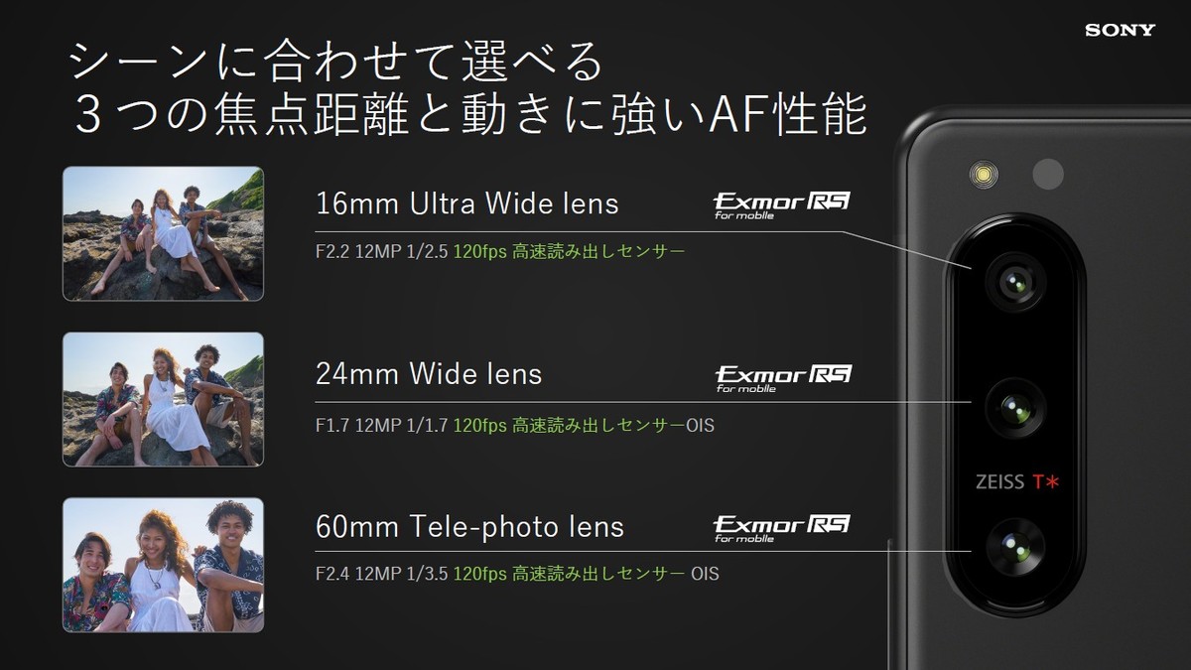Image resolution: width=1191 pixels, height=670 pixels.
Task: Click the SONY logo in the corner
Action: (x=1121, y=30)
